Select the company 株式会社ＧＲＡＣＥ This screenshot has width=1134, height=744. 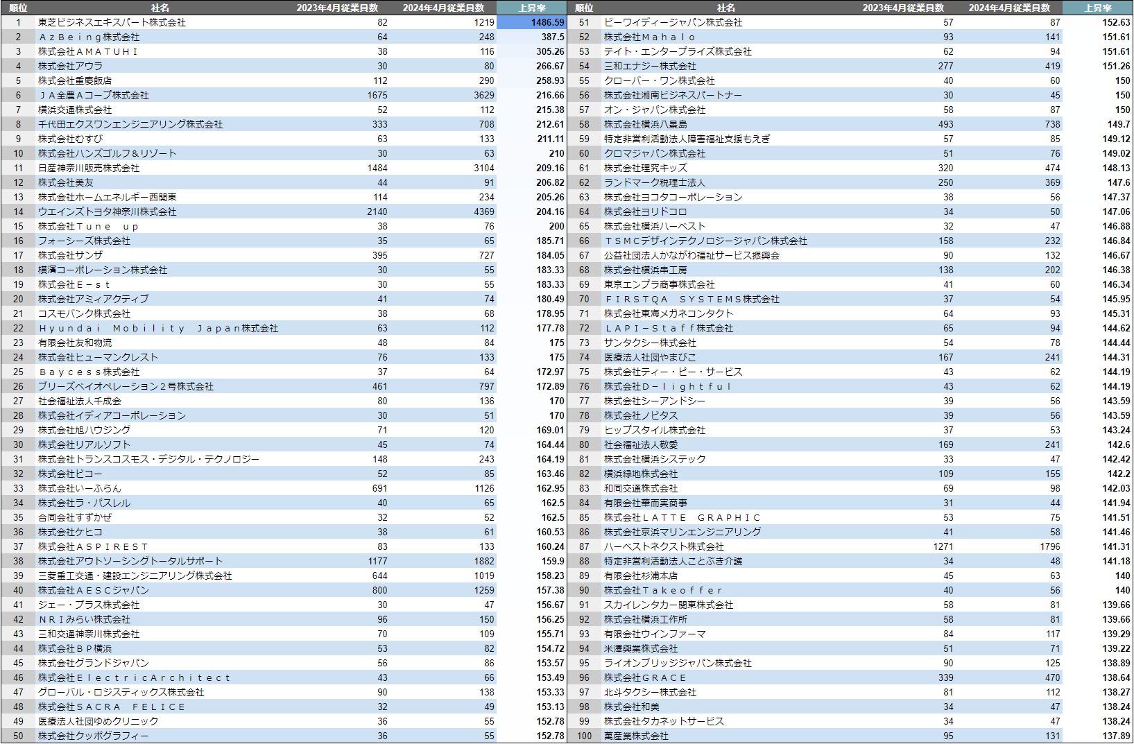pos(645,677)
